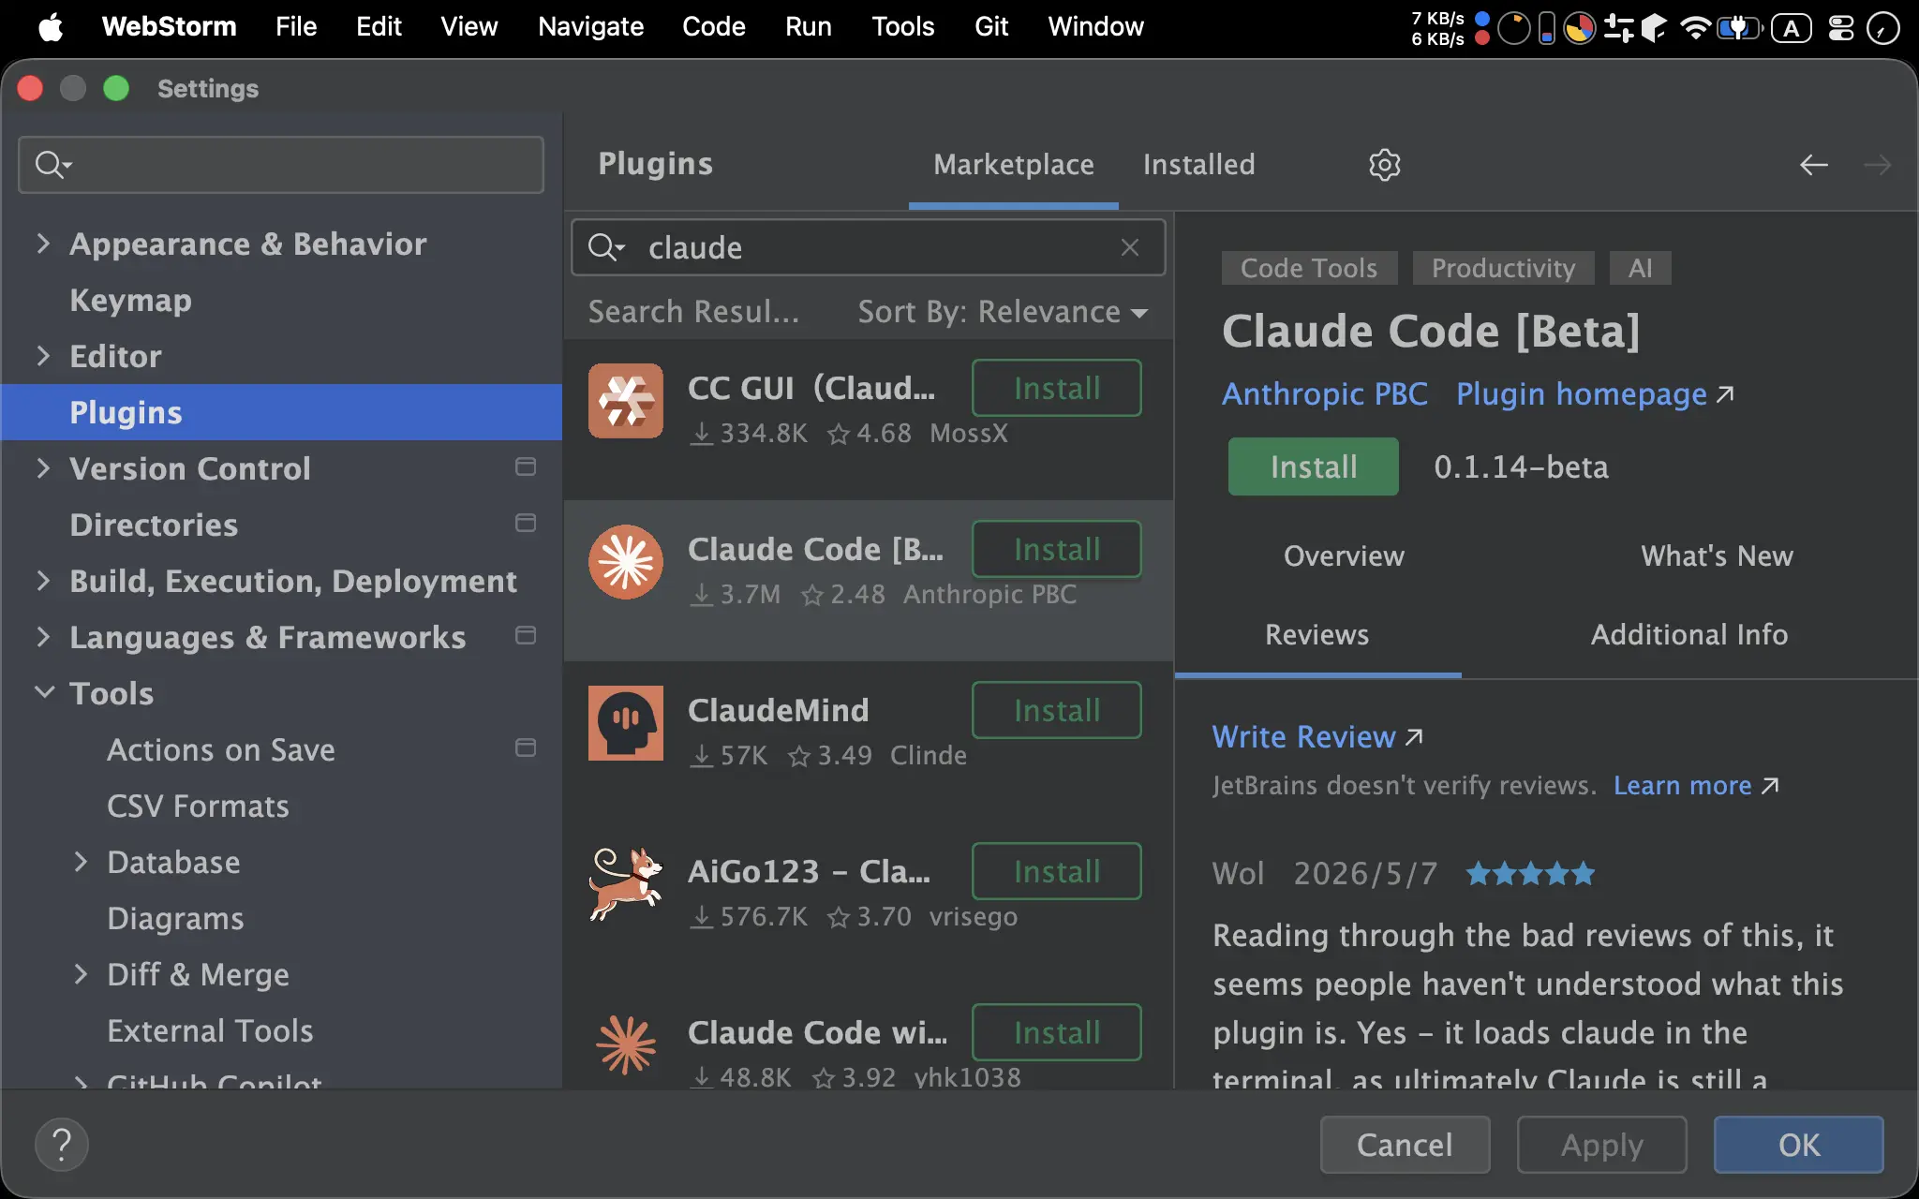The image size is (1919, 1199).
Task: Open the What's New tab
Action: pyautogui.click(x=1717, y=556)
